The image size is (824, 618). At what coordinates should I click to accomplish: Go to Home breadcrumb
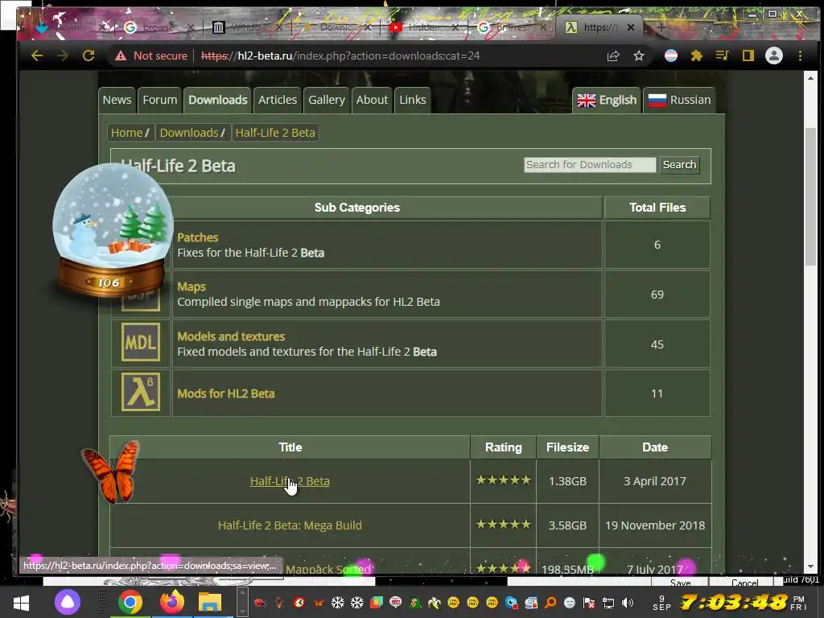tap(126, 133)
